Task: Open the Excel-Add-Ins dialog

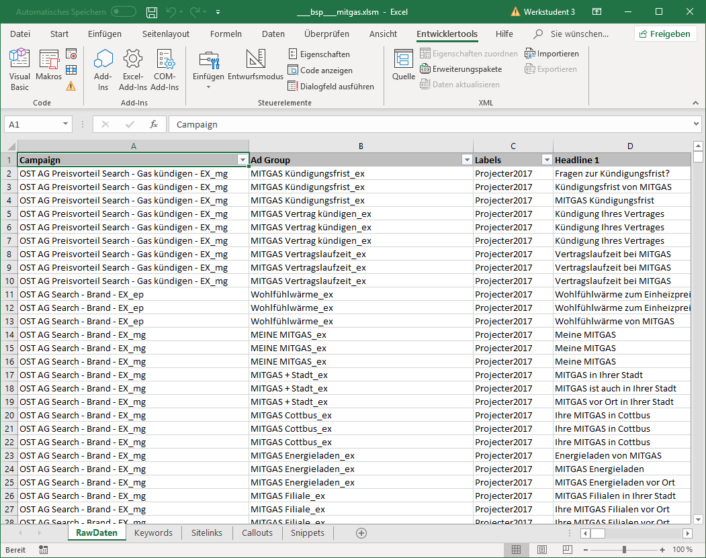Action: 133,70
